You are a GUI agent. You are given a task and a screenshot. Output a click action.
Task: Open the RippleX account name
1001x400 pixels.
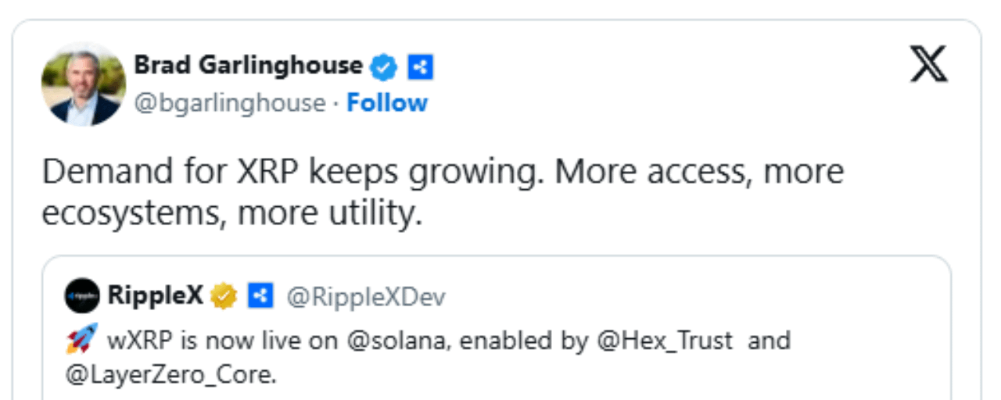(155, 296)
